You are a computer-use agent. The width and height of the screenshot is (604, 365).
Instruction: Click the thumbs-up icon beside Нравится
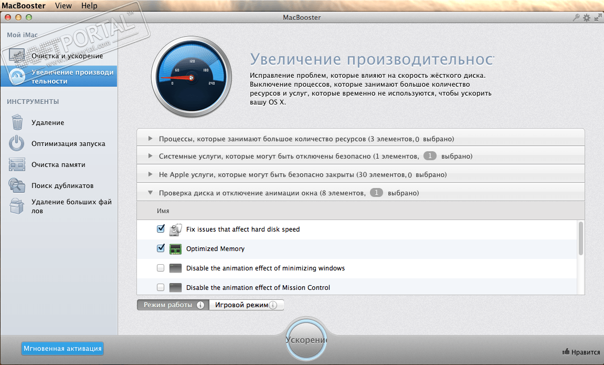point(566,351)
